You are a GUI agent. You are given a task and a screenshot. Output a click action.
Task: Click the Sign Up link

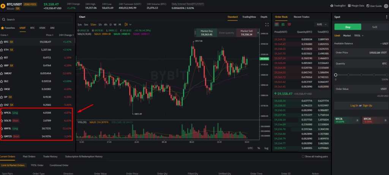367,106
